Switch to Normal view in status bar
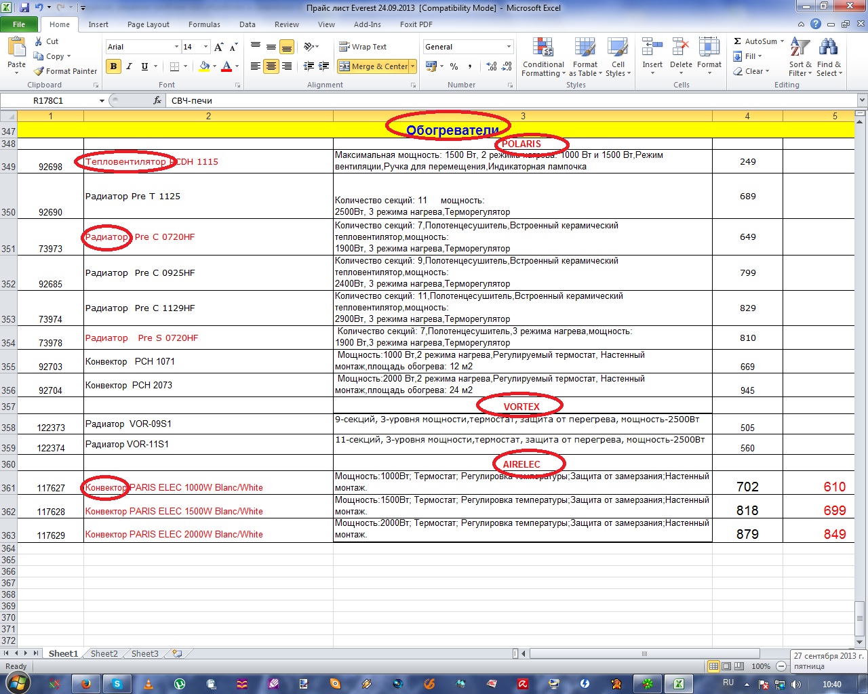The image size is (868, 694). coord(713,666)
